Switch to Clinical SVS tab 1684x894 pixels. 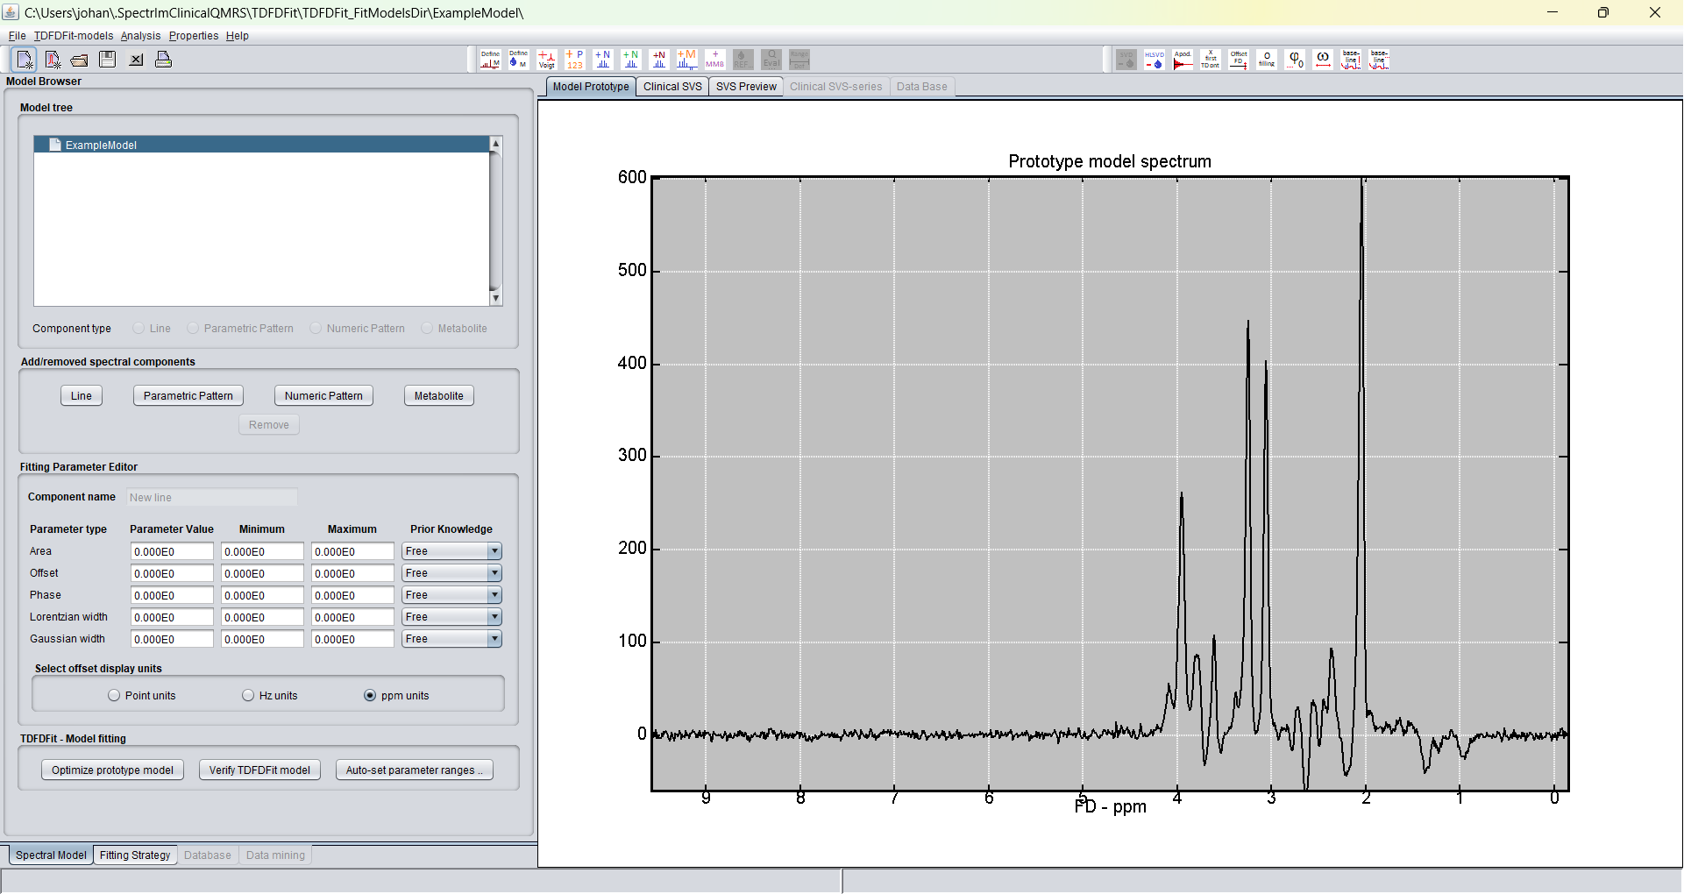point(672,87)
